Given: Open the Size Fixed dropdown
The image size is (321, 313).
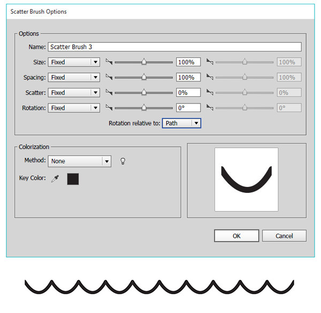Looking at the screenshot, I should tap(74, 62).
